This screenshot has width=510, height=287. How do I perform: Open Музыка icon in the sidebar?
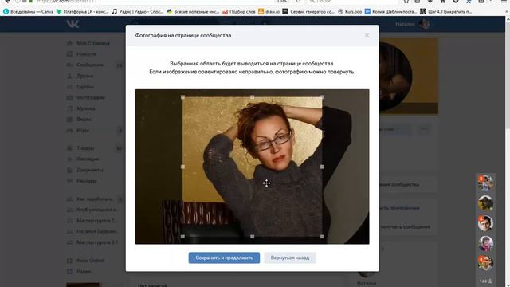tap(69, 108)
